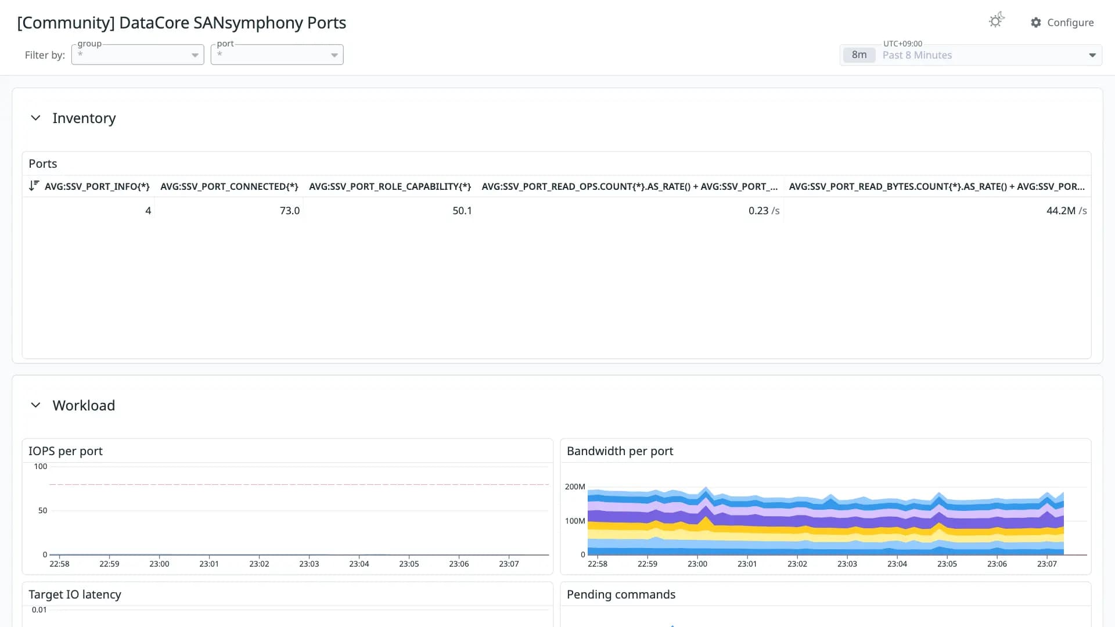Collapse the Inventory section chevron

tap(35, 118)
